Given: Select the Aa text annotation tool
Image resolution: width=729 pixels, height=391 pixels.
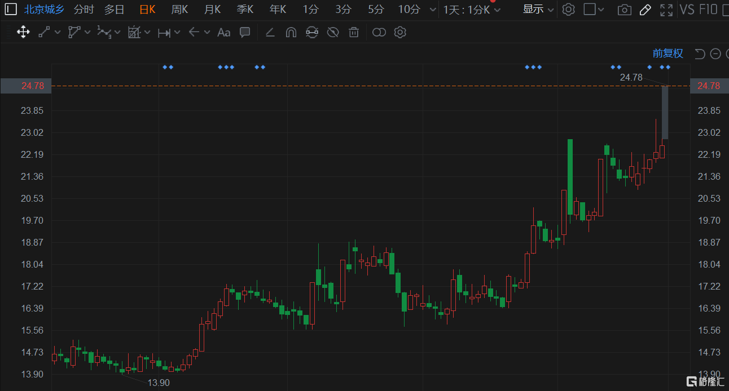Looking at the screenshot, I should tap(224, 32).
